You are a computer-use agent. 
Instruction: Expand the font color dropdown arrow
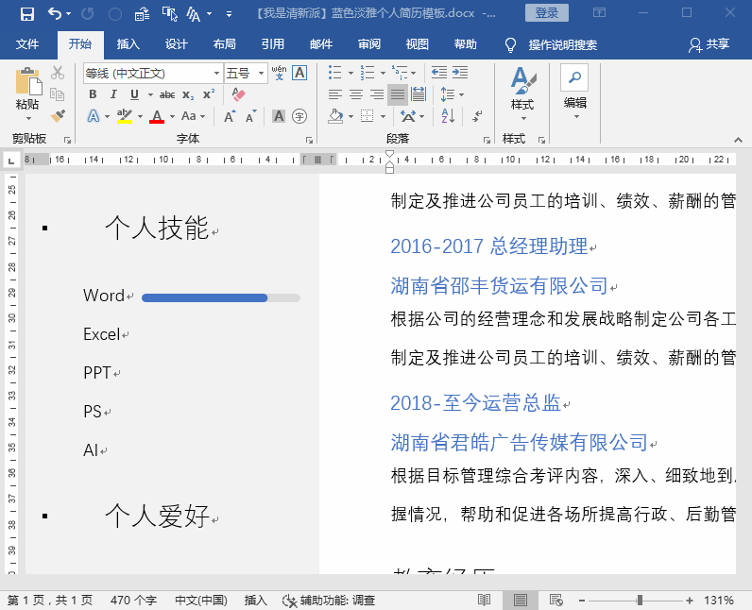click(x=172, y=116)
